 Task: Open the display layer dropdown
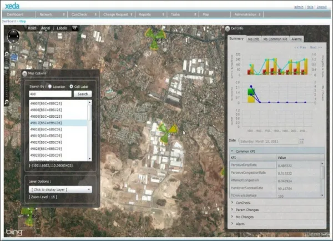click(x=60, y=189)
